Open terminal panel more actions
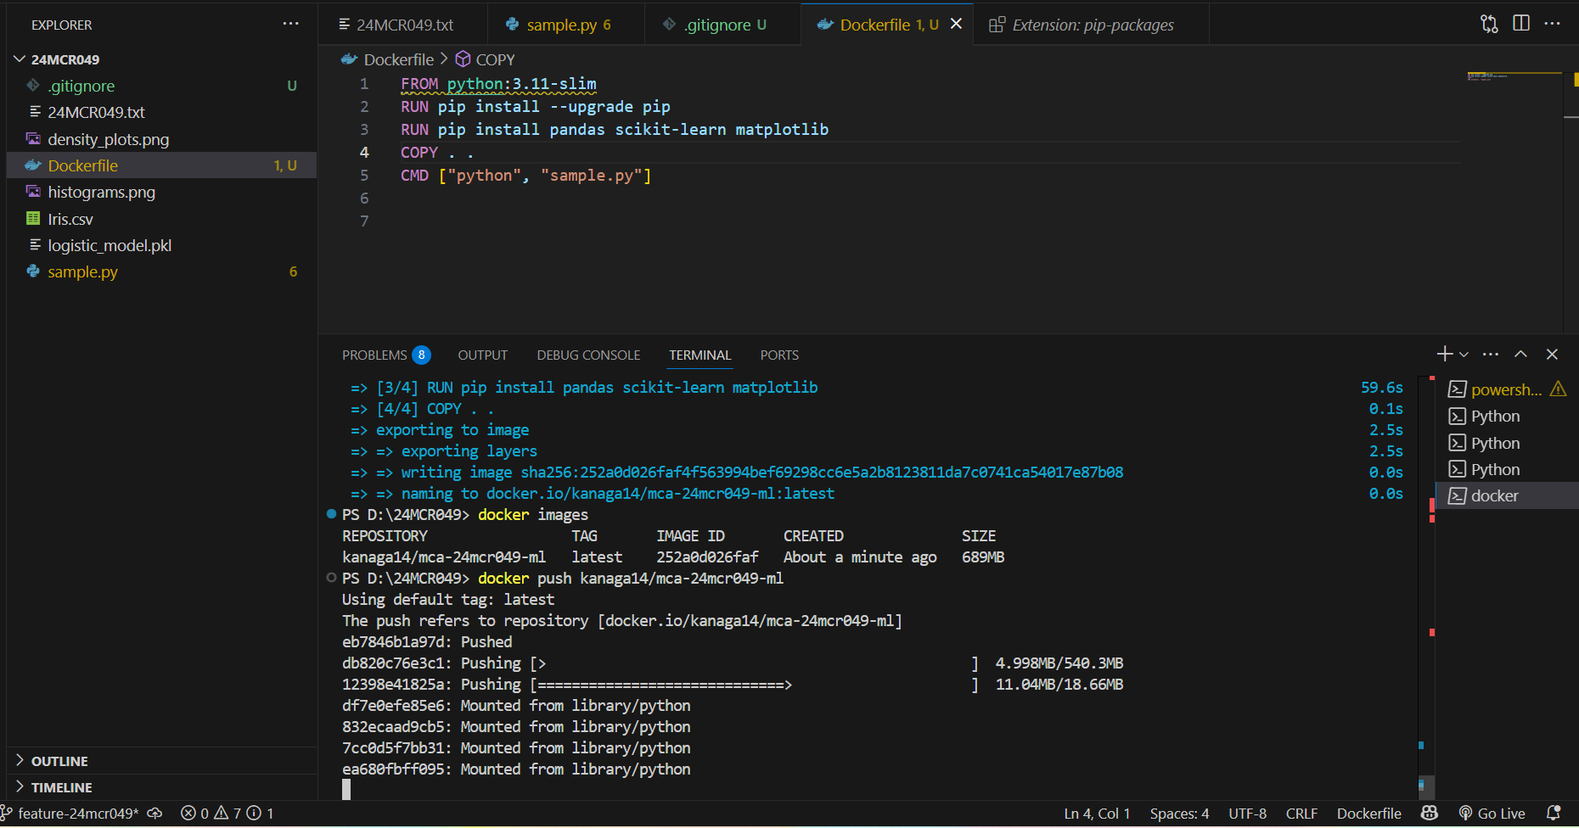 click(x=1491, y=354)
